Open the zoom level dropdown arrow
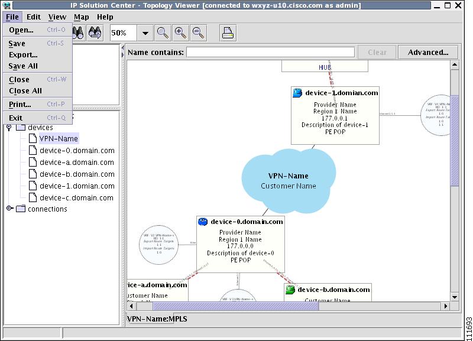The width and height of the screenshot is (473, 341). (145, 33)
